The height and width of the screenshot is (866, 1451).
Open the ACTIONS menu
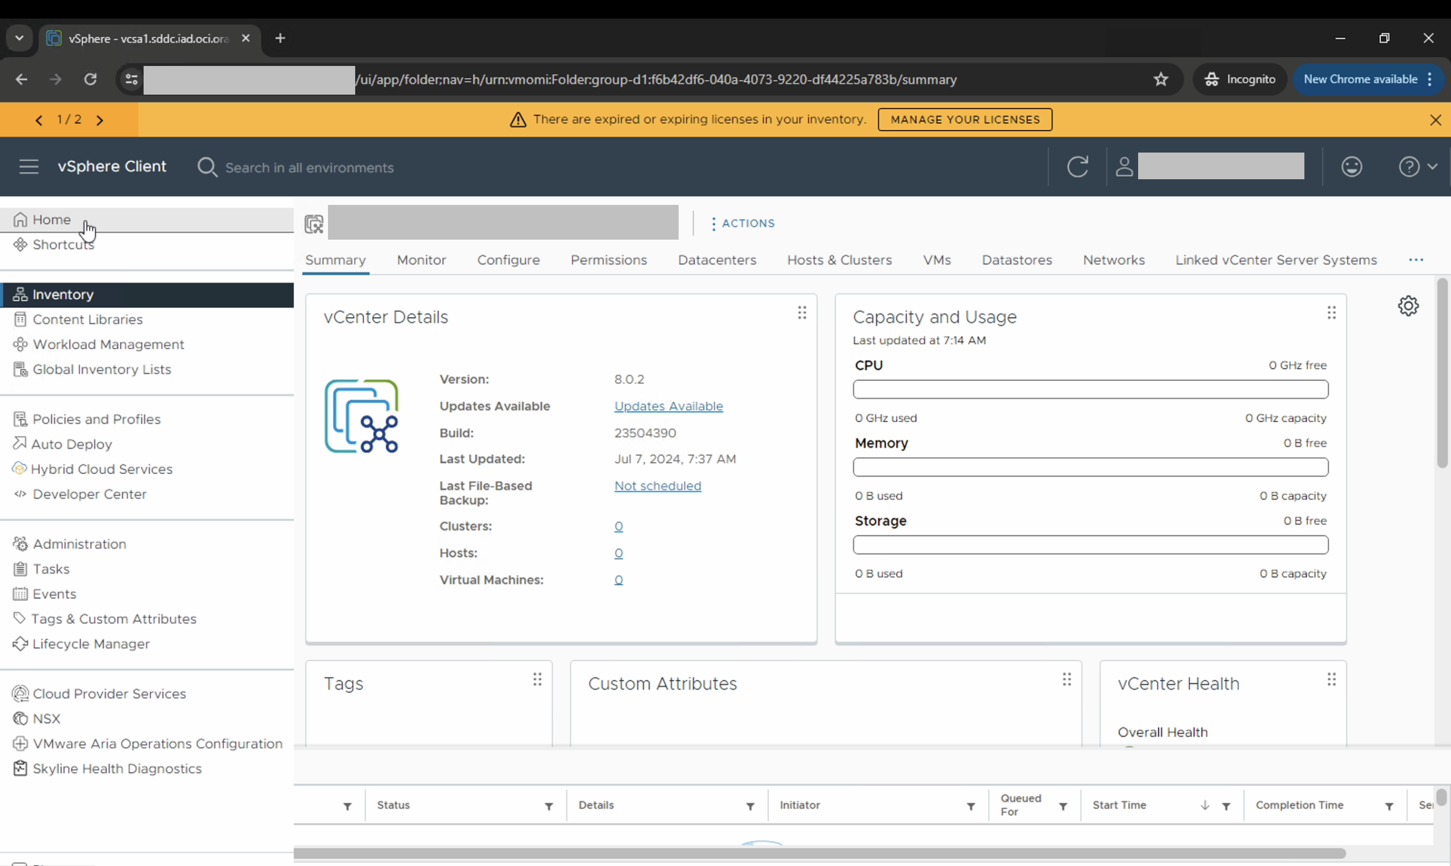pyautogui.click(x=743, y=224)
